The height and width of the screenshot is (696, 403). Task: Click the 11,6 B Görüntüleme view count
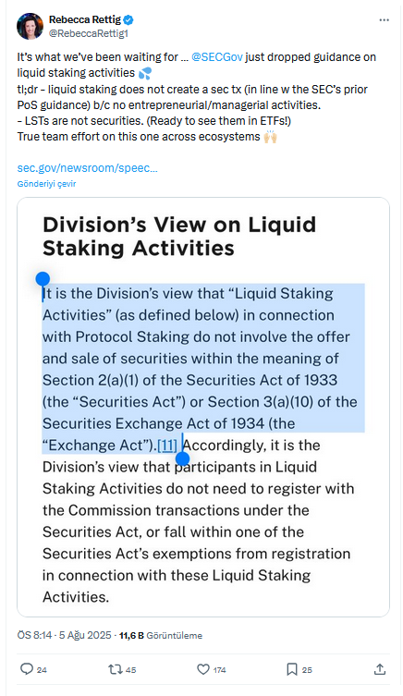click(161, 636)
